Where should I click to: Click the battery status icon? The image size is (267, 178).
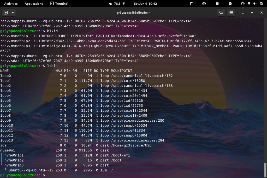coord(261,4)
